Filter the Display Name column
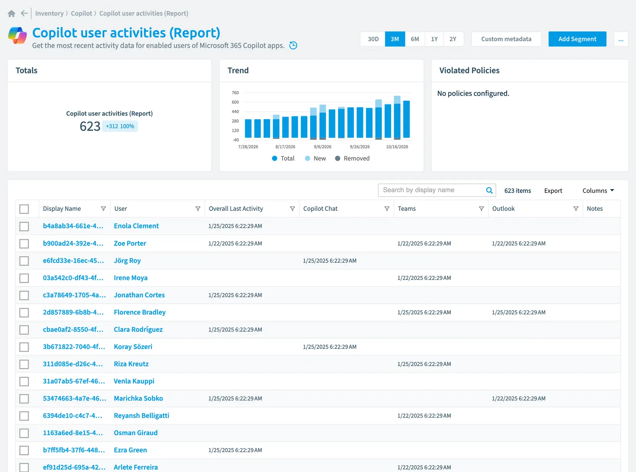This screenshot has width=636, height=472. pos(103,209)
